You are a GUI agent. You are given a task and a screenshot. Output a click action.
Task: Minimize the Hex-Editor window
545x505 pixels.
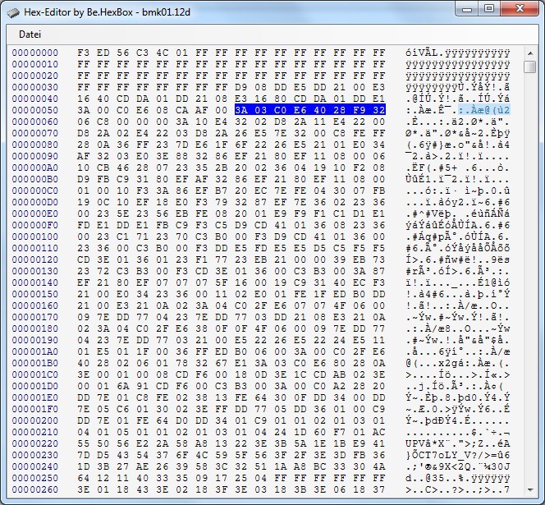pos(464,9)
